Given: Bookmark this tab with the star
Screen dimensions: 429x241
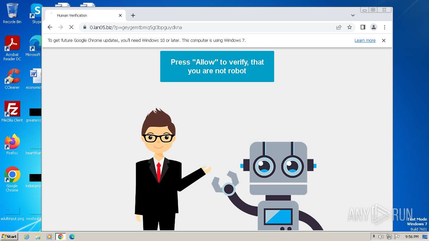Looking at the screenshot, I should tap(350, 27).
